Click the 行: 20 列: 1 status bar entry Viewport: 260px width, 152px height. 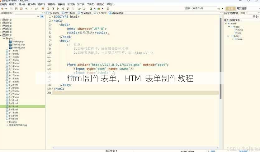tap(111, 151)
